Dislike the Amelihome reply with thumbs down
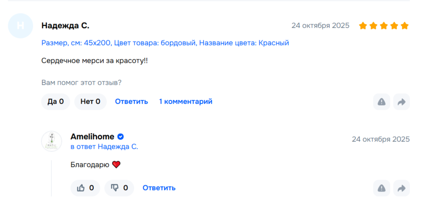The width and height of the screenshot is (425, 214). (x=119, y=188)
